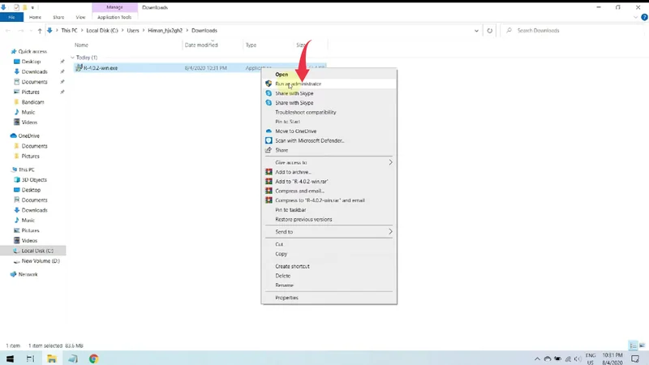Viewport: 649px width, 365px height.
Task: Click the R-4.0.2-win.exe file icon
Action: 79,68
